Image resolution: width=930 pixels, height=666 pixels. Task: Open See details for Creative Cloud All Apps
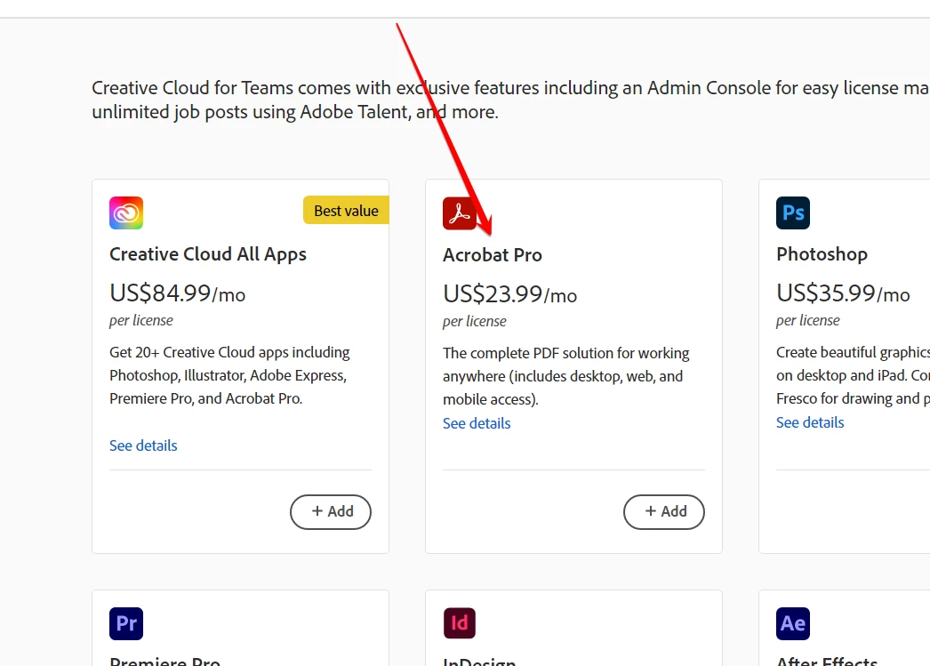pyautogui.click(x=143, y=445)
